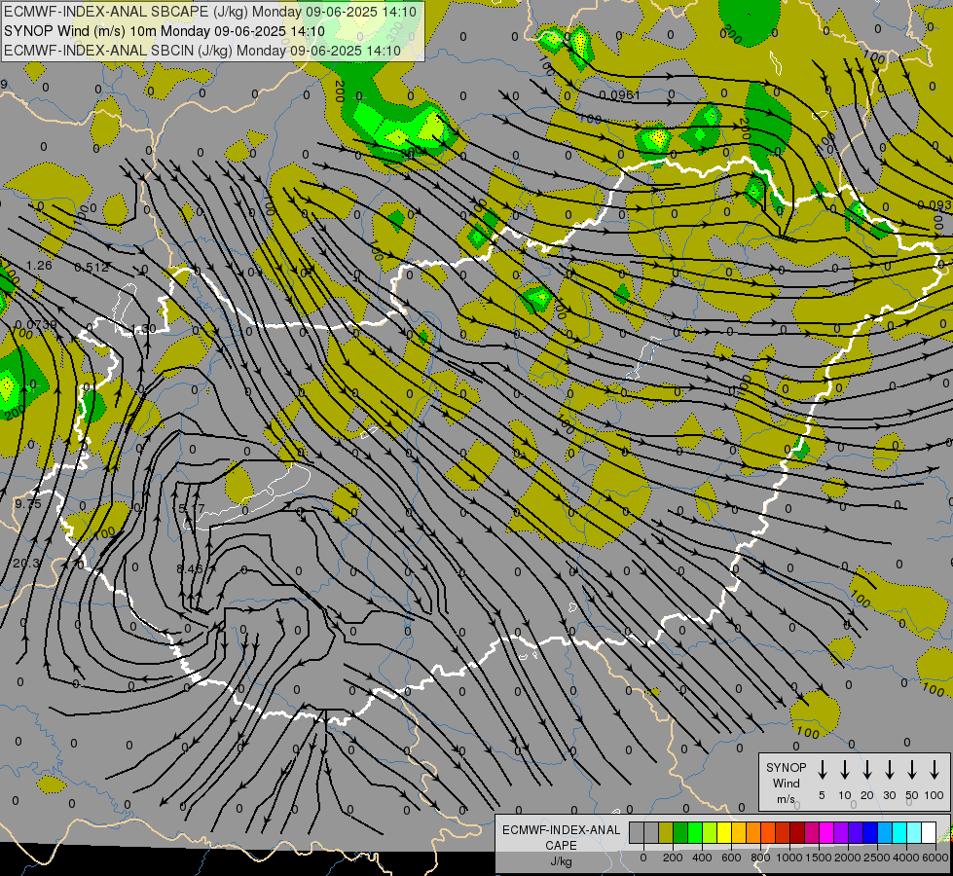The image size is (953, 876).
Task: Select the SBCIN layer title line
Action: (x=202, y=51)
